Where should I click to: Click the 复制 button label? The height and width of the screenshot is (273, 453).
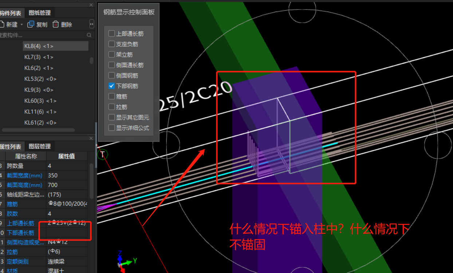pyautogui.click(x=42, y=24)
